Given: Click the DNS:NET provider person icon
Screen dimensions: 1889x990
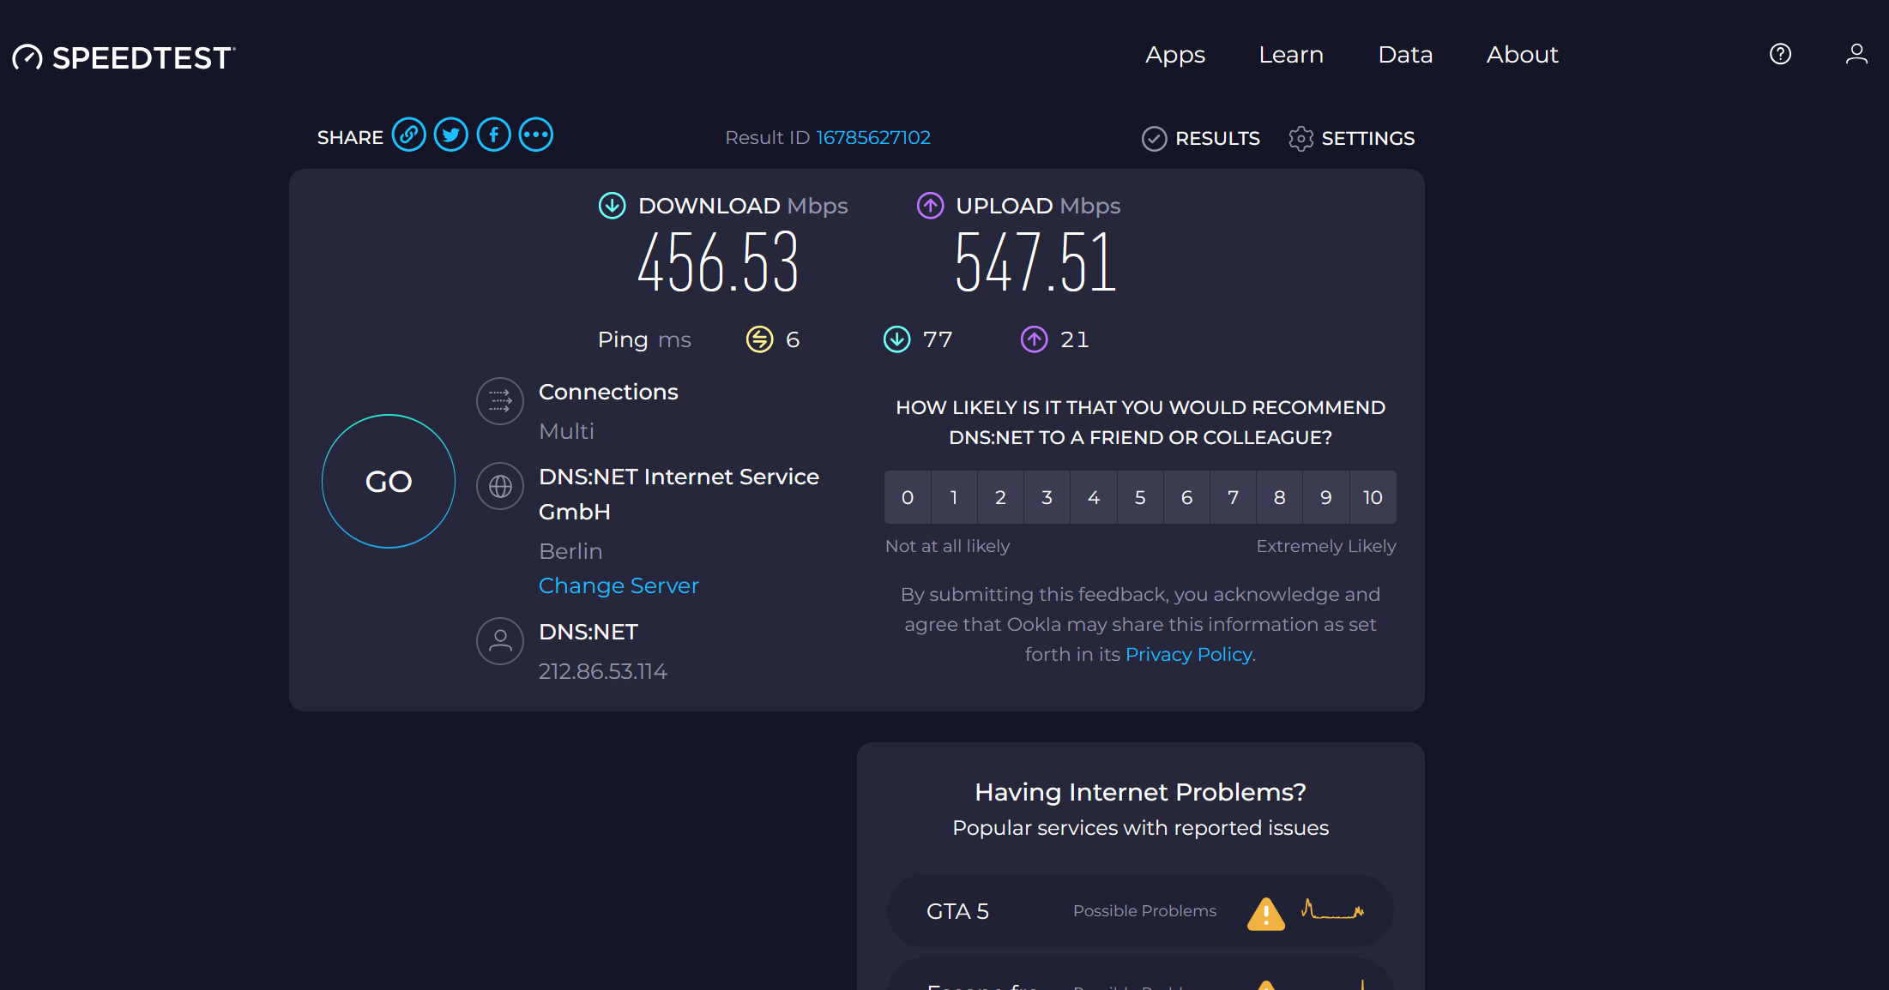Looking at the screenshot, I should [x=500, y=640].
